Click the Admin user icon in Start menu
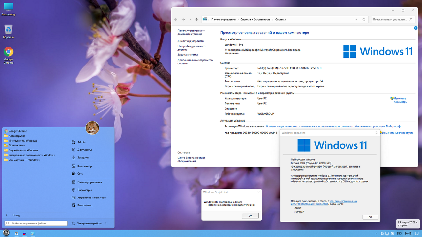This screenshot has height=237, width=422. click(74, 142)
